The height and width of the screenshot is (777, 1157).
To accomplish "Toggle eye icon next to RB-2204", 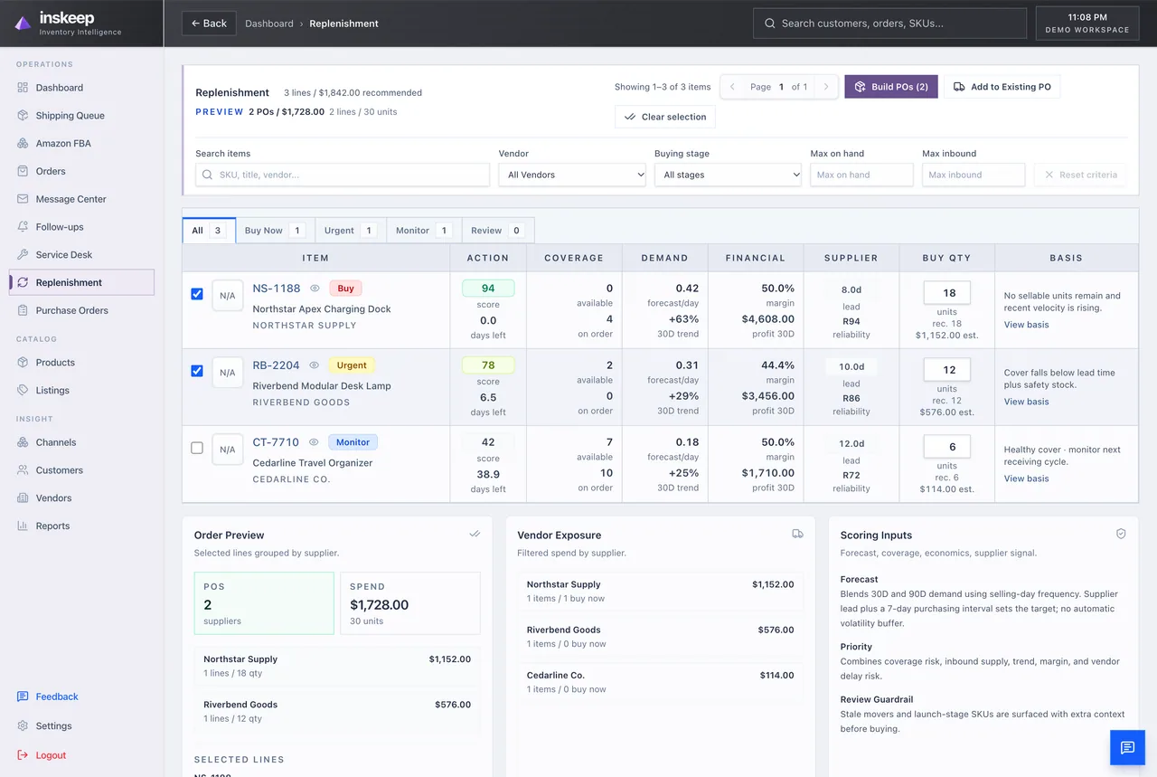I will pyautogui.click(x=315, y=365).
